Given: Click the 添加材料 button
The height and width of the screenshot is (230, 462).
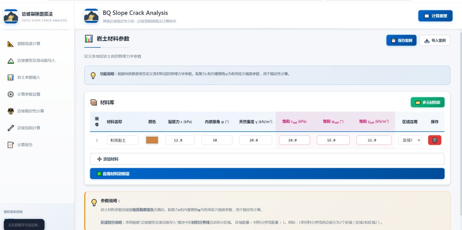Looking at the screenshot, I should click(x=267, y=159).
